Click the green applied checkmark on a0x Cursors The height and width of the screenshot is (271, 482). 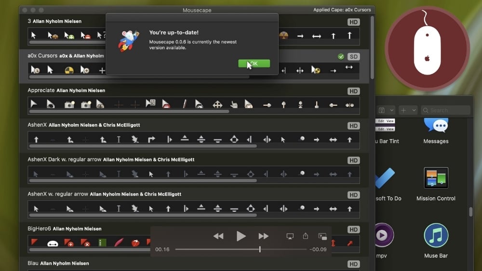pos(341,57)
